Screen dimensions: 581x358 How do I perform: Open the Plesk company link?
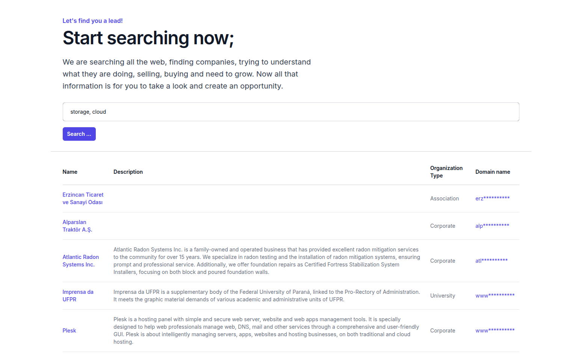pyautogui.click(x=69, y=330)
